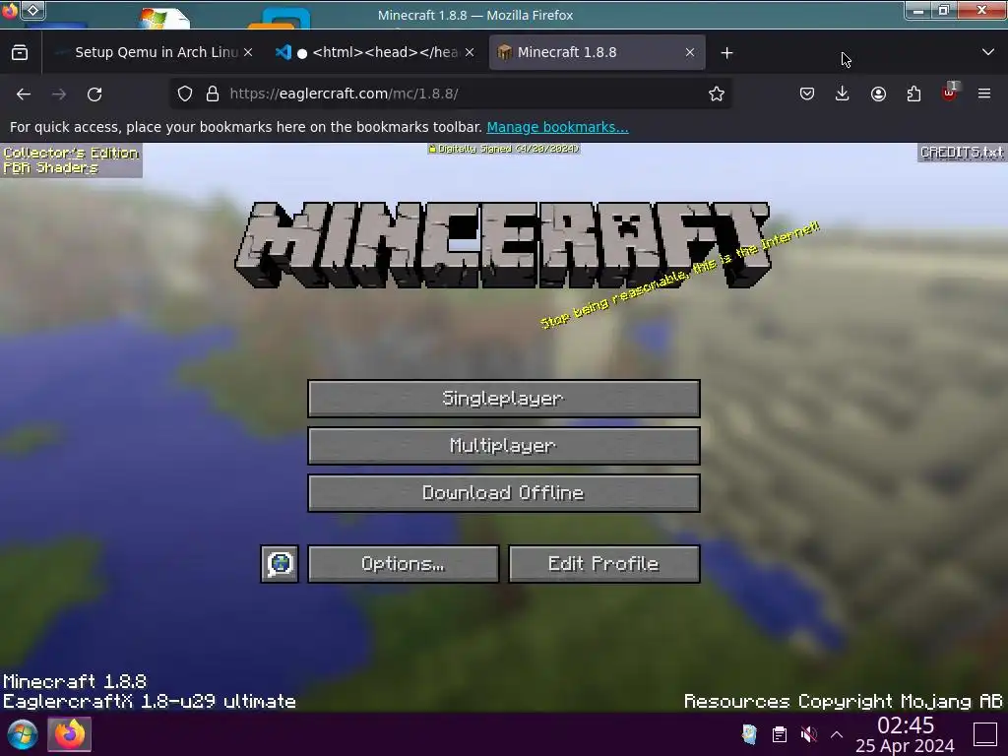Image resolution: width=1008 pixels, height=756 pixels.
Task: Click the Download Offline button
Action: pyautogui.click(x=503, y=493)
